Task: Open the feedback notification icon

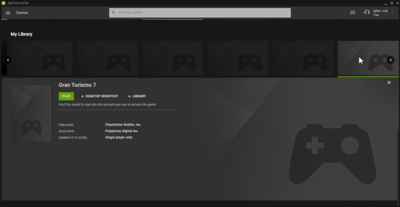Action: coord(352,12)
